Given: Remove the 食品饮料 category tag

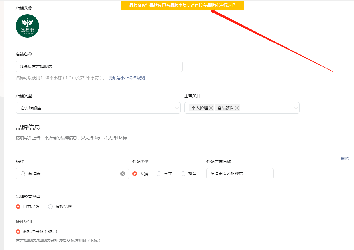Looking at the screenshot, I should coord(237,108).
